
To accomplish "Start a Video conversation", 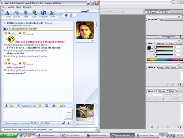I will (x=26, y=14).
